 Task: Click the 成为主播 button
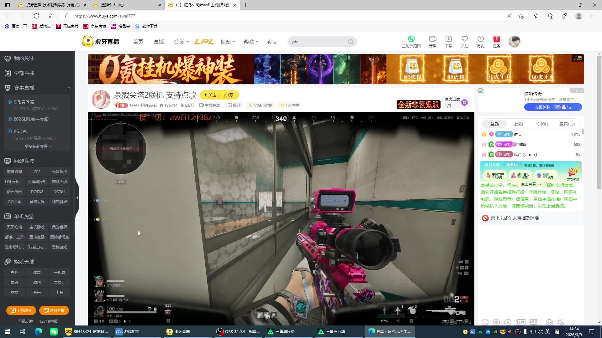(x=54, y=310)
